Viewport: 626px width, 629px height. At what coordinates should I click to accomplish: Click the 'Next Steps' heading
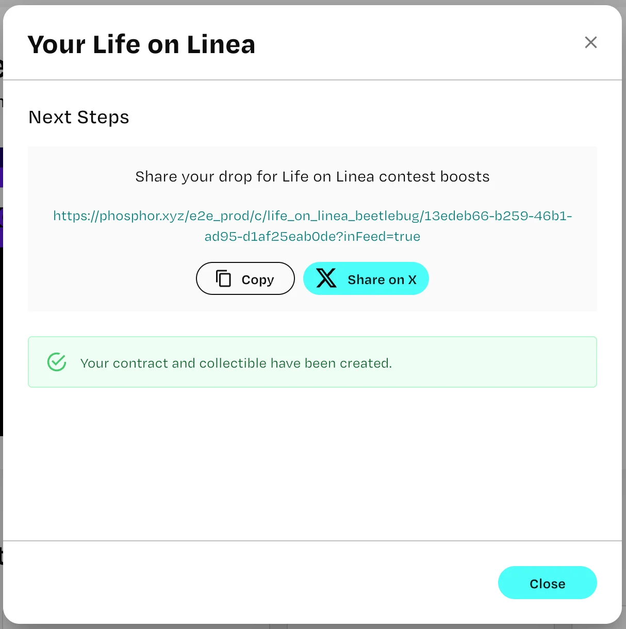click(79, 117)
